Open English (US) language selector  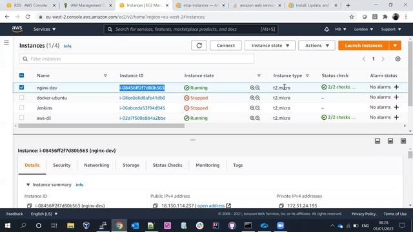click(44, 214)
